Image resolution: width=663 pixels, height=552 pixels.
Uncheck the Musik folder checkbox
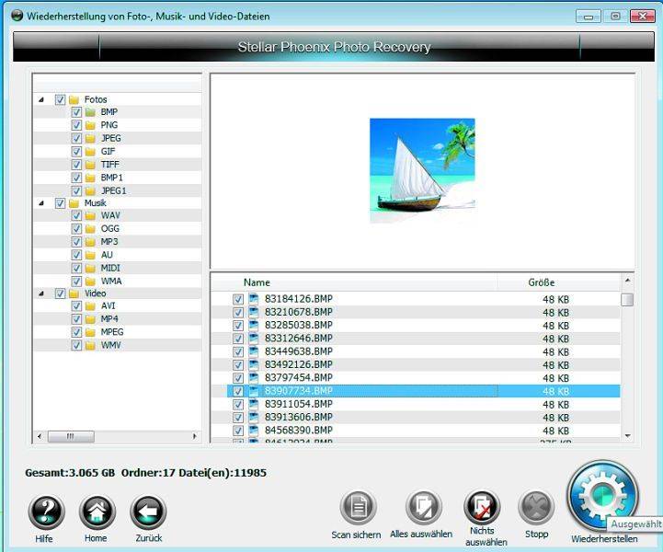[60, 203]
